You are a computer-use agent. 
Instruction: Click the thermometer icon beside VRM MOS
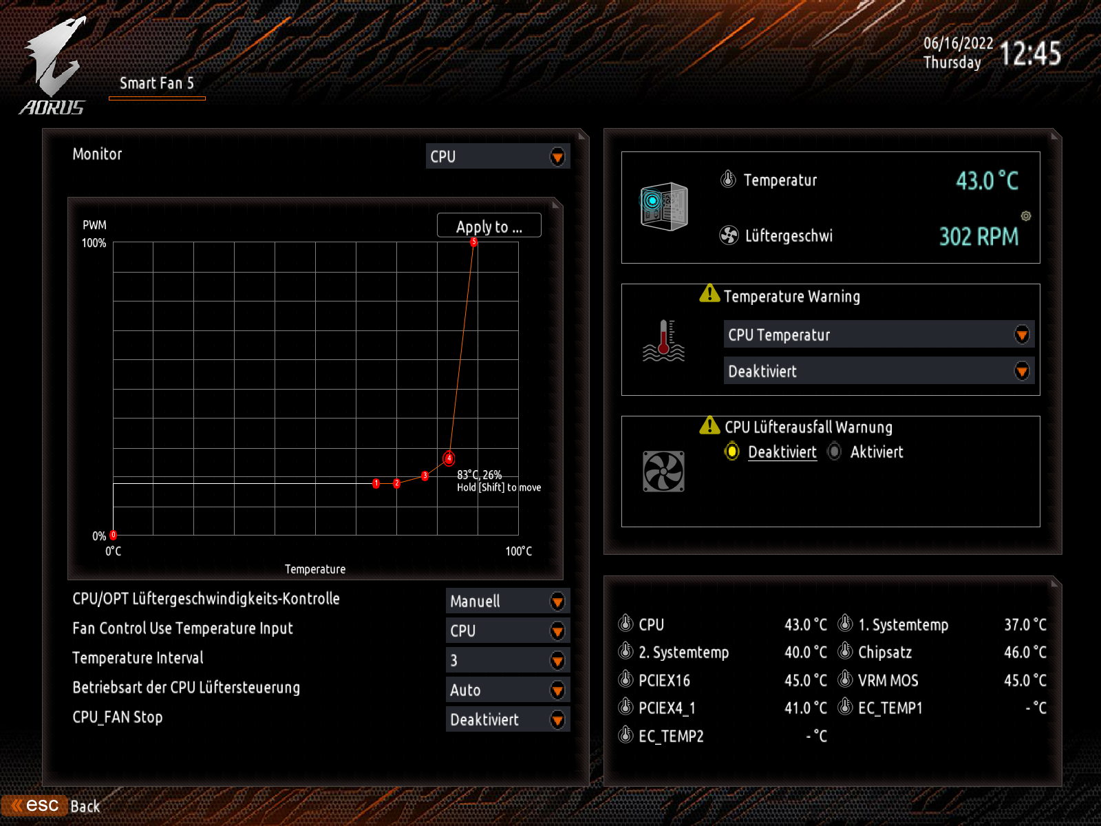tap(845, 679)
